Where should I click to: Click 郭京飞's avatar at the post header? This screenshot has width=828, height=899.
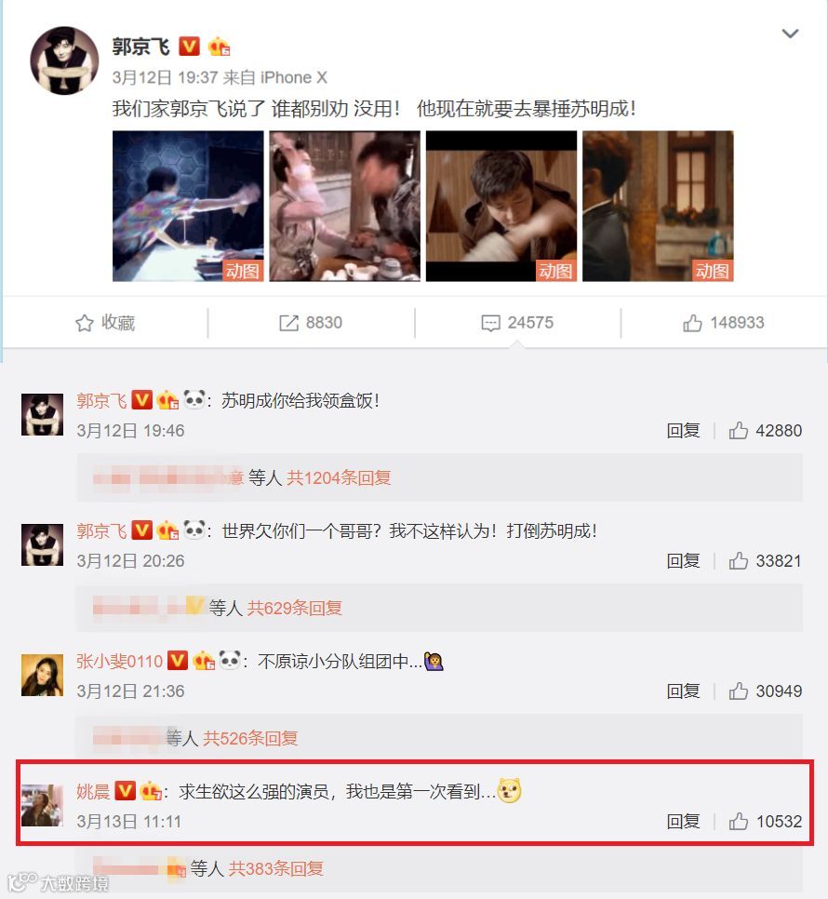[x=64, y=60]
